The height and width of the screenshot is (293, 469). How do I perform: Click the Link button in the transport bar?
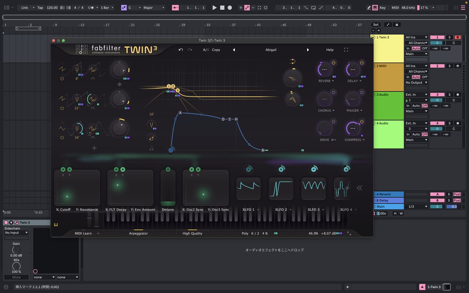[25, 7]
